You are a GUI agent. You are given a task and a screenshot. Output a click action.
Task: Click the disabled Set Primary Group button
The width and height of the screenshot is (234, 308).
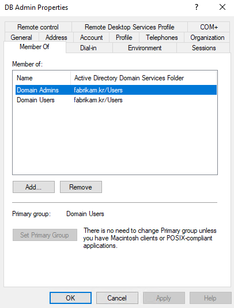click(45, 235)
